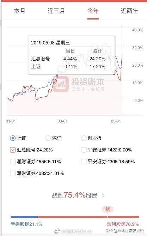Viewport: 147px width, 236px height.
Task: Toggle the 湘财证券-*082 checkbox
Action: coord(13,174)
